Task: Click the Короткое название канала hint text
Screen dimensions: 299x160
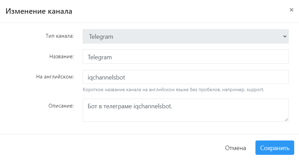Action: click(174, 89)
